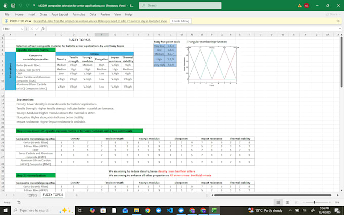Viewport: 344px width, 215px height.
Task: Open the Windows Start menu
Action: point(5,210)
